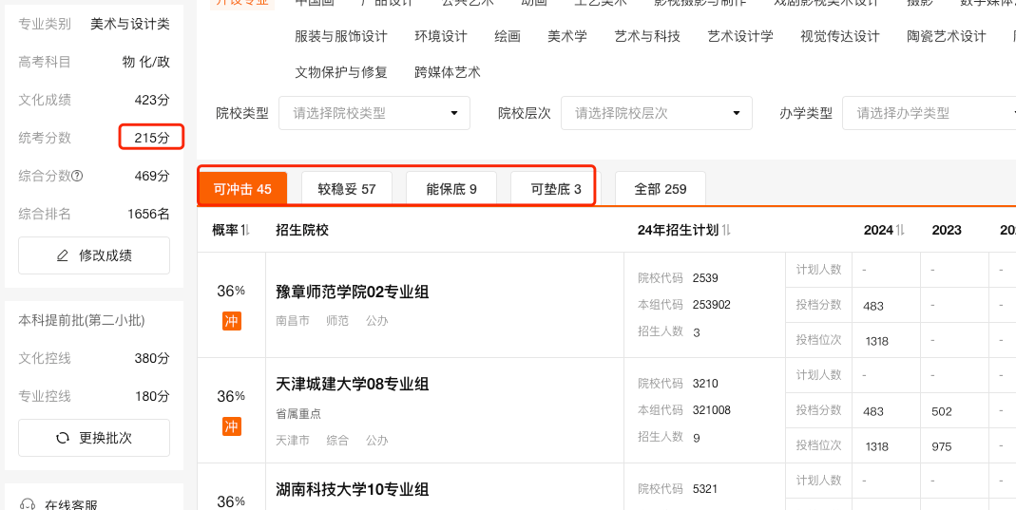
Task: Click the 冲 badge for 豫章师范学院
Action: coord(231,321)
